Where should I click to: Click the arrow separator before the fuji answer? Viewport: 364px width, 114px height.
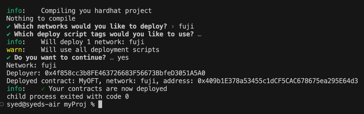click(173, 27)
